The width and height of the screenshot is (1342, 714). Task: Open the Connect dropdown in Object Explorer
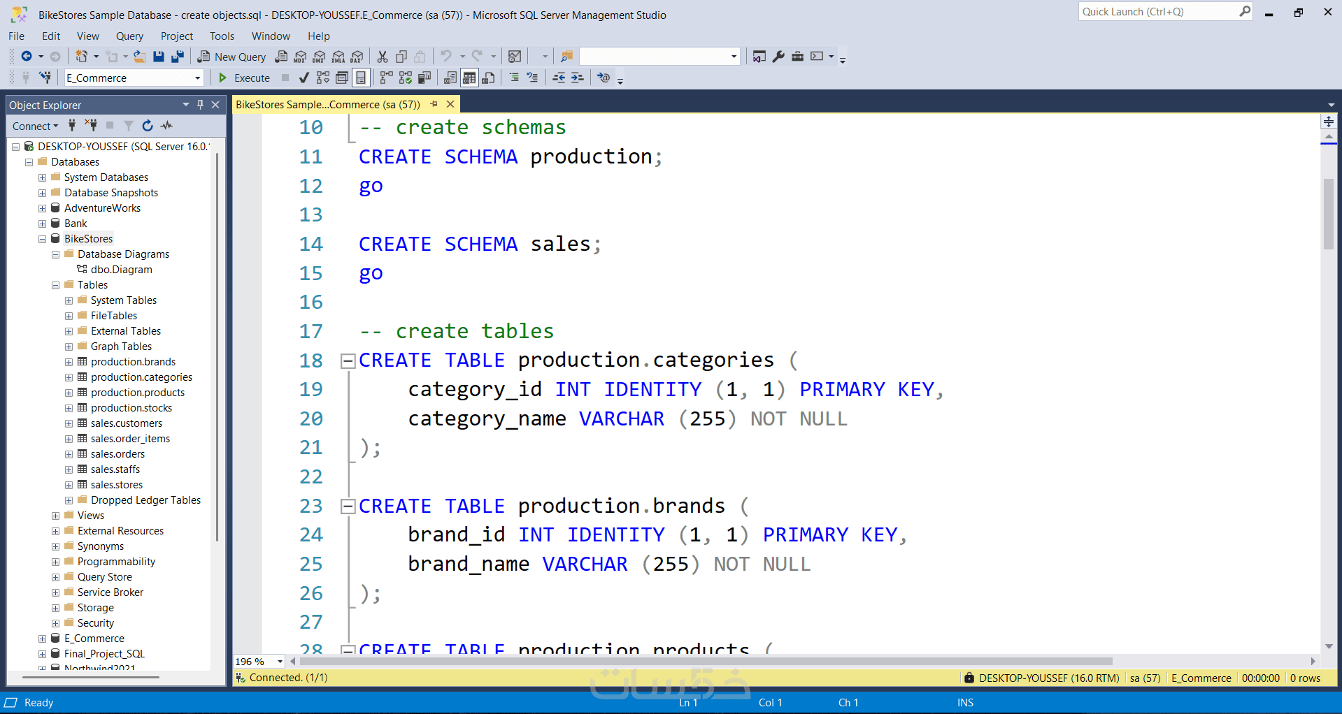(35, 126)
